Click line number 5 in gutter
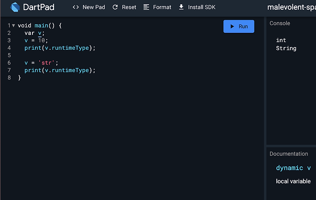Image resolution: width=316 pixels, height=200 pixels. click(x=9, y=56)
